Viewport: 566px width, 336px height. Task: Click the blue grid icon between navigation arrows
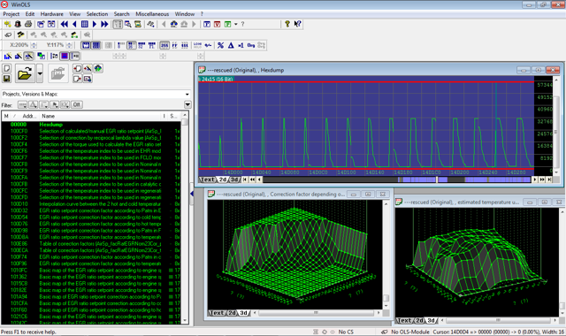(x=85, y=24)
